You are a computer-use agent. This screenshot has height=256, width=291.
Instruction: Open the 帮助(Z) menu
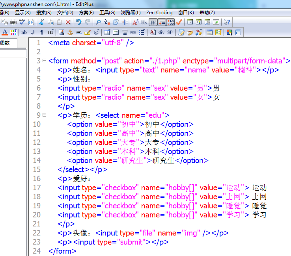pyautogui.click(x=207, y=13)
